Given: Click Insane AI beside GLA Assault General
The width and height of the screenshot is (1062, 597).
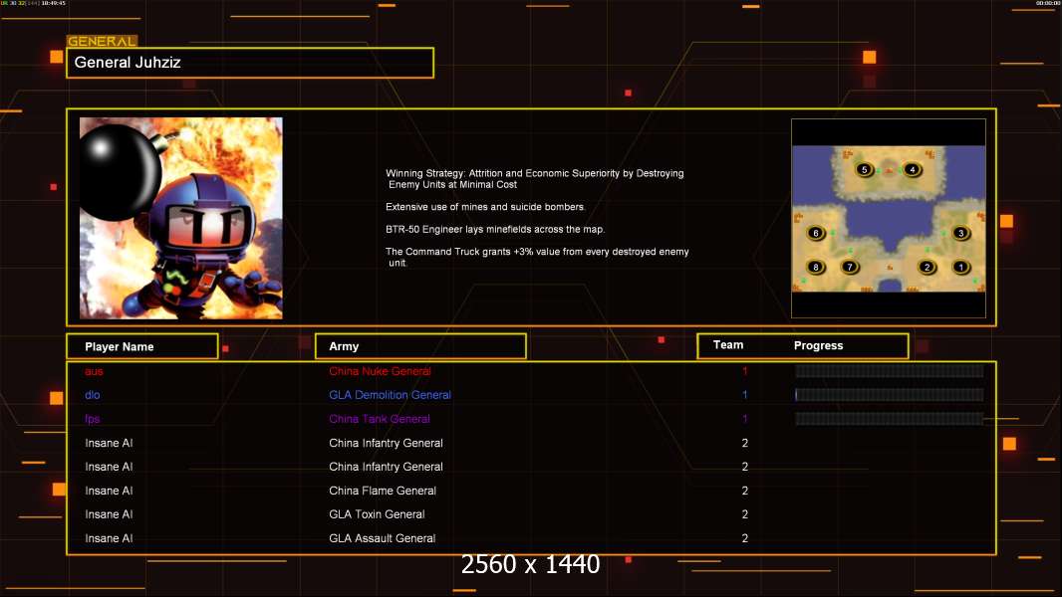Looking at the screenshot, I should 109,539.
